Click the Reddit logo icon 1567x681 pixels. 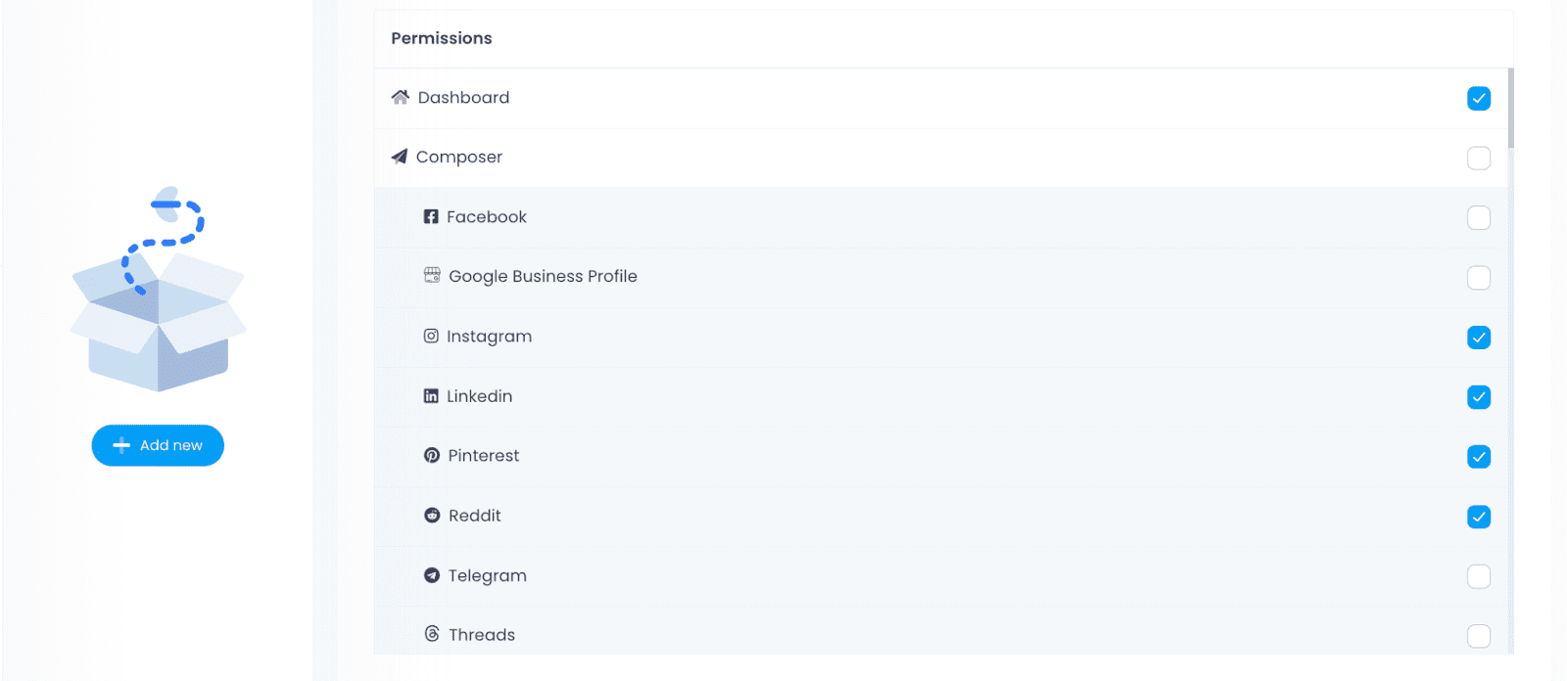coord(432,515)
